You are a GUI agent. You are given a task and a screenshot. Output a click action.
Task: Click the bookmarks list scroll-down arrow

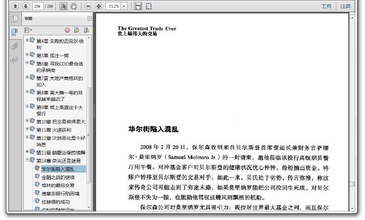coord(89,207)
